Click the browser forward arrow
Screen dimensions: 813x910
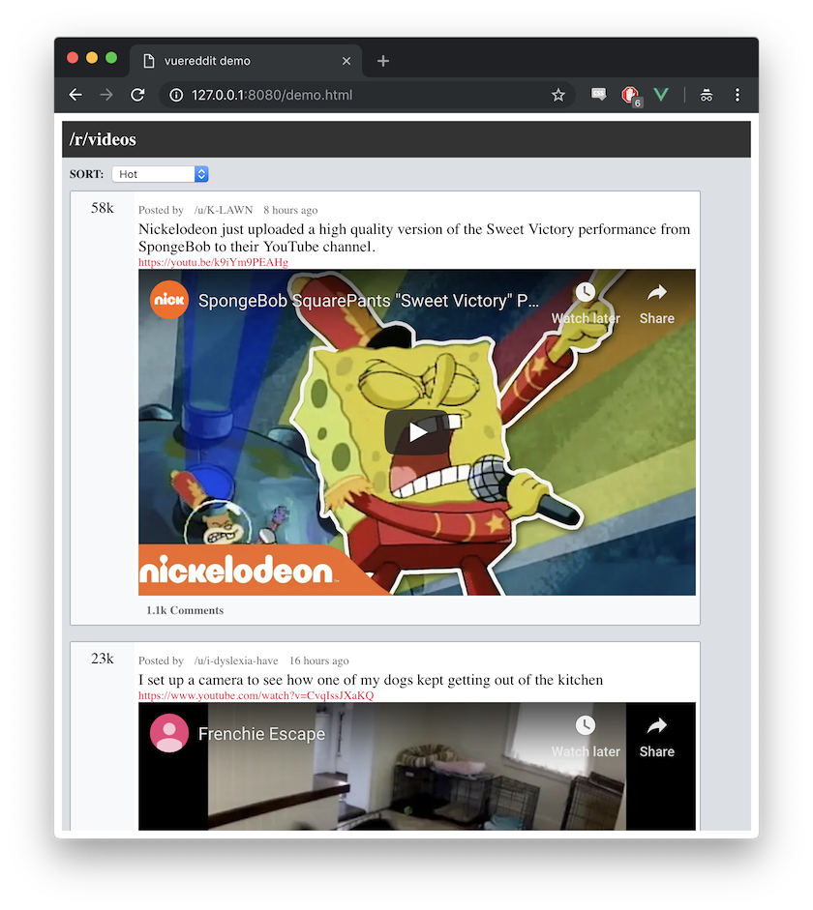click(x=106, y=95)
